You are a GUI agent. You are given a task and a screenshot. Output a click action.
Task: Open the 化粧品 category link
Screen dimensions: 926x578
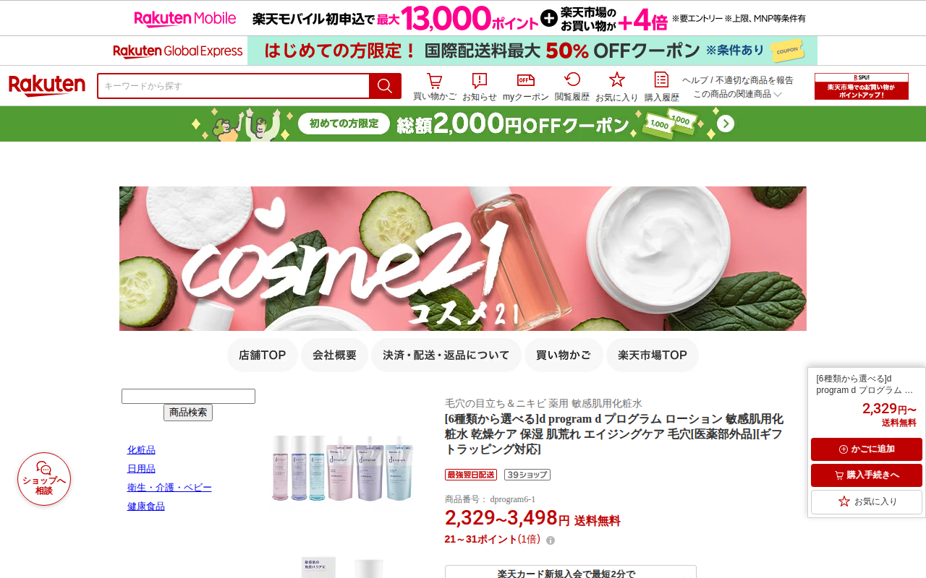[141, 450]
